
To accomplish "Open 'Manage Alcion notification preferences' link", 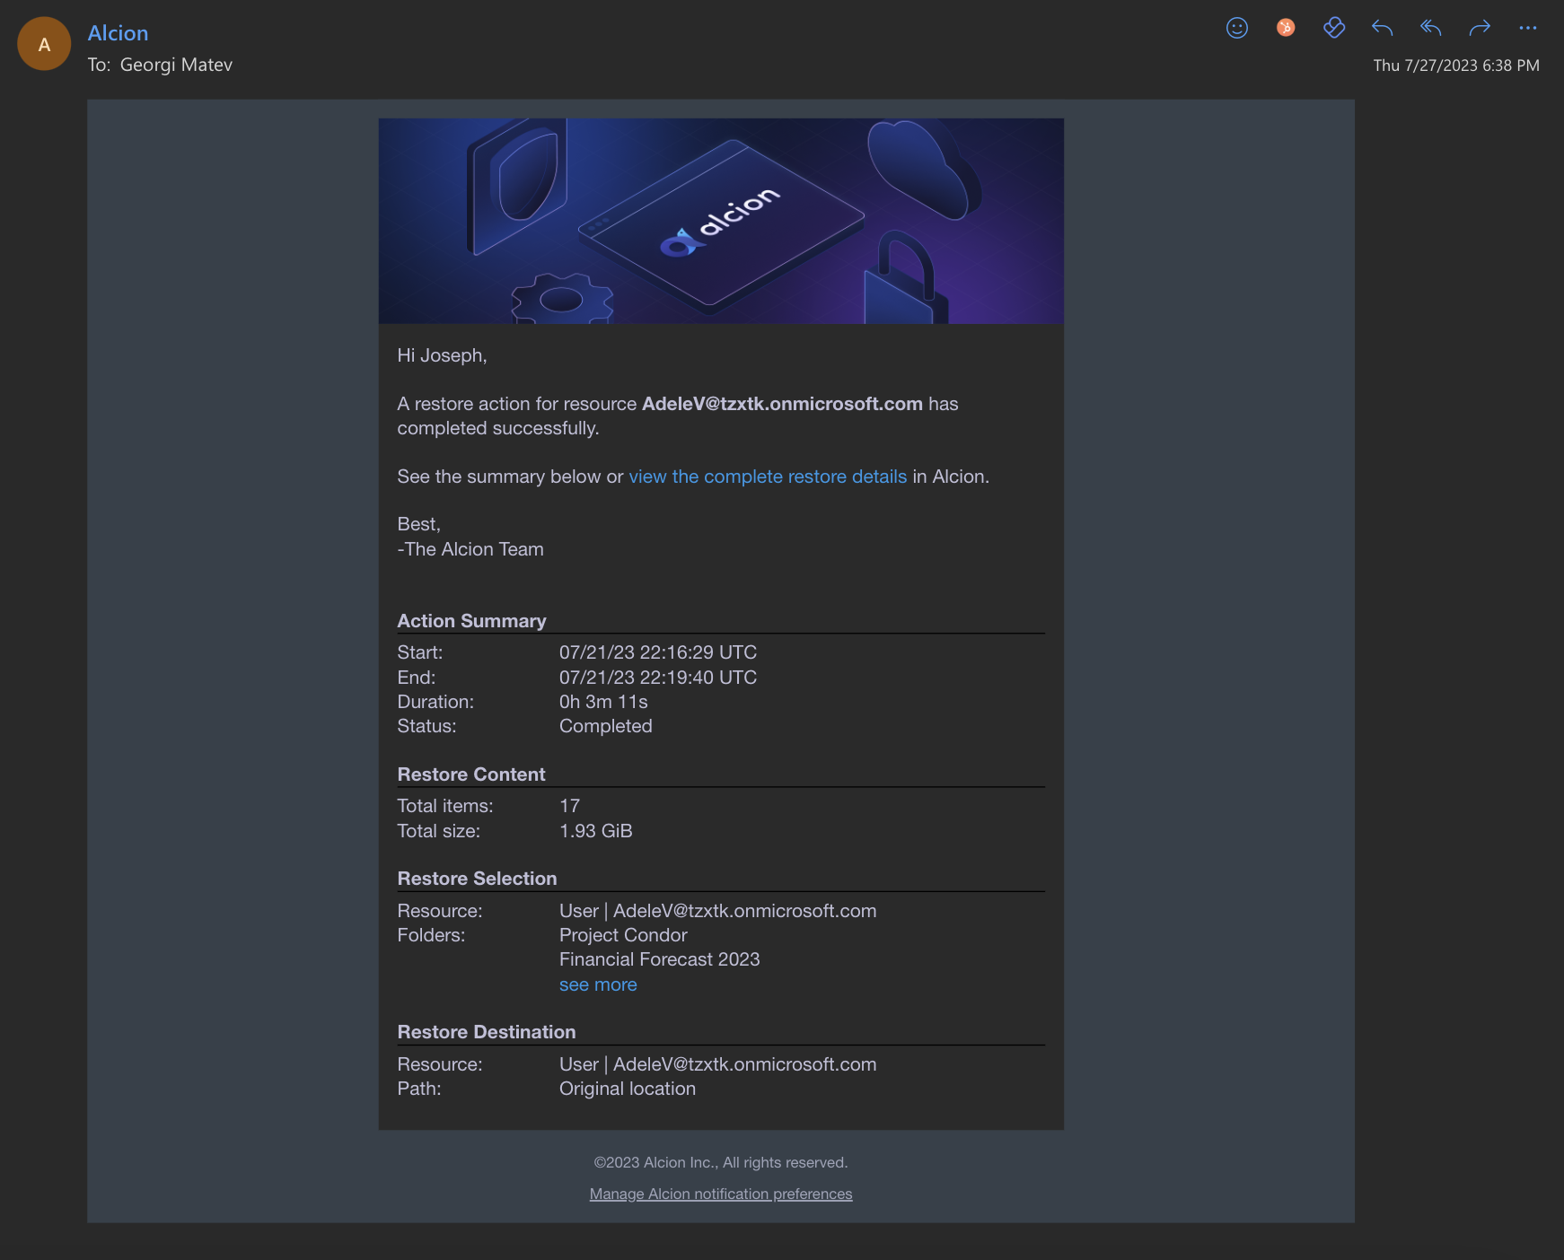I will (721, 1194).
